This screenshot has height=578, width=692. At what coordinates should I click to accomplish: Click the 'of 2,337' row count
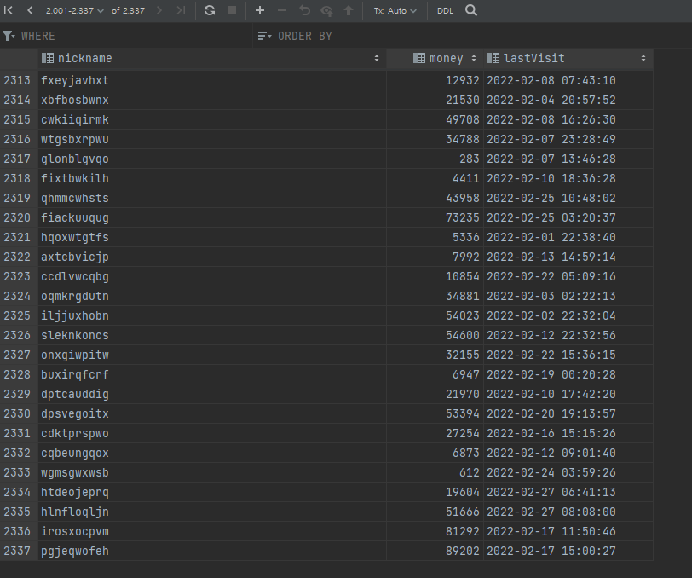coord(128,10)
